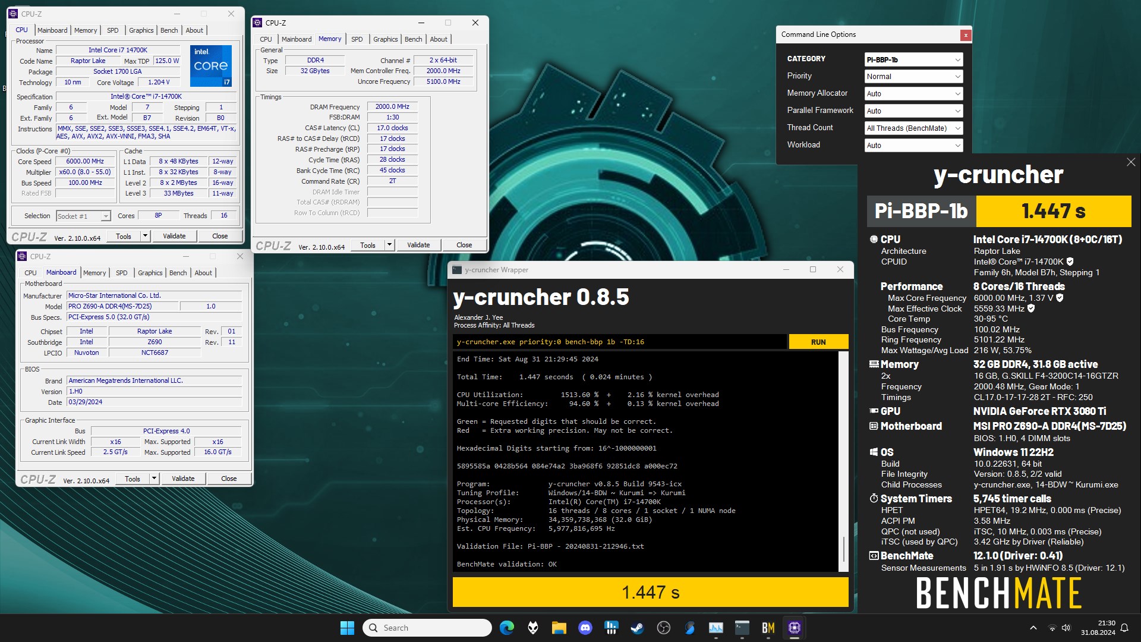Image resolution: width=1141 pixels, height=642 pixels.
Task: Click Close in the Memory CPU-Z window
Action: [464, 245]
